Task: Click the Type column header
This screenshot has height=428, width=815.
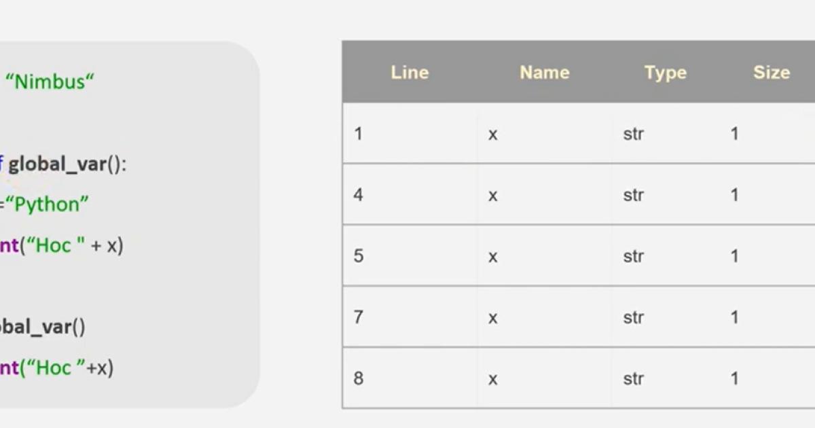Action: point(665,73)
